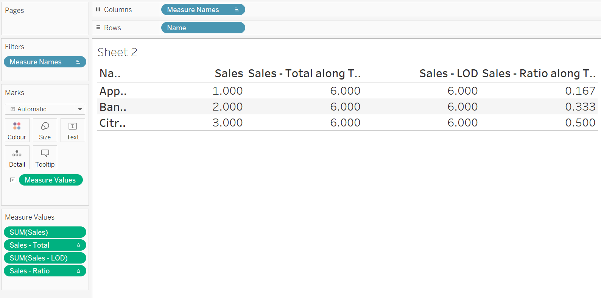The image size is (601, 298).
Task: Click the 0.500 ratio cell
Action: click(x=580, y=123)
